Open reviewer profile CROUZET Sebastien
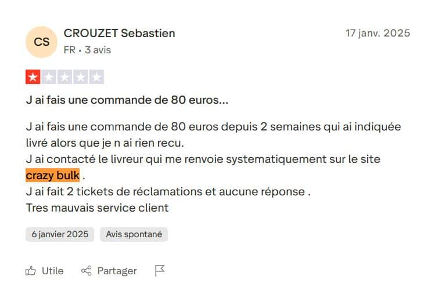 click(119, 33)
